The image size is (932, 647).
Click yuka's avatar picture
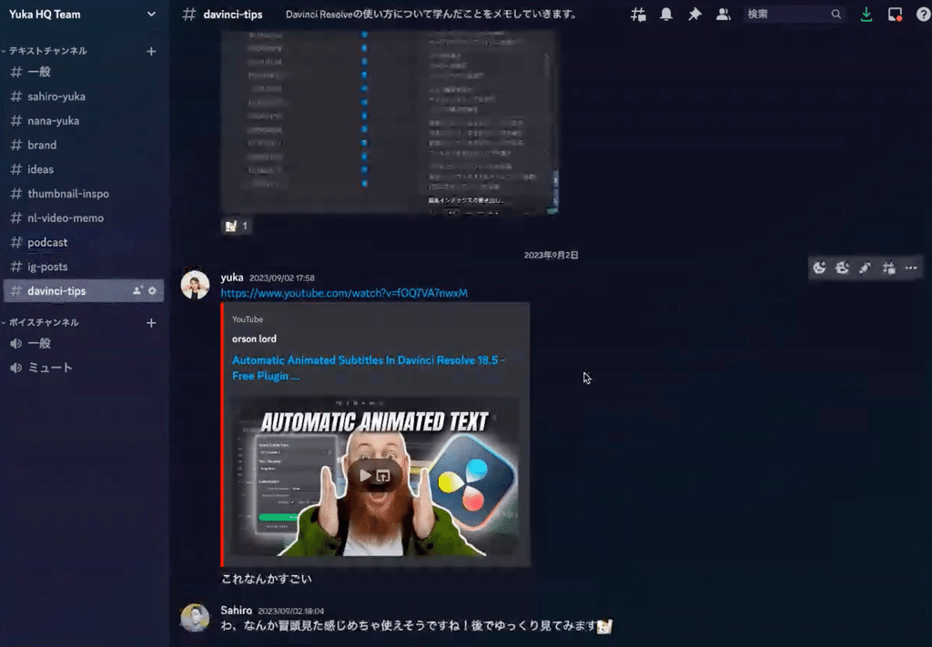(x=195, y=285)
